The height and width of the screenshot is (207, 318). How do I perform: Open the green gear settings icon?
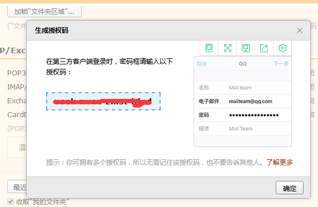tap(282, 48)
